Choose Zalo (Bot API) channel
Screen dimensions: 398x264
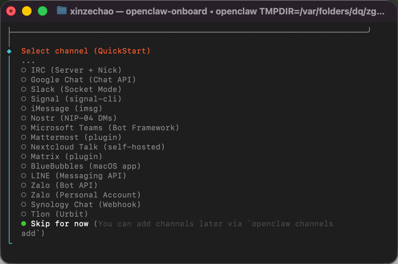(x=59, y=185)
